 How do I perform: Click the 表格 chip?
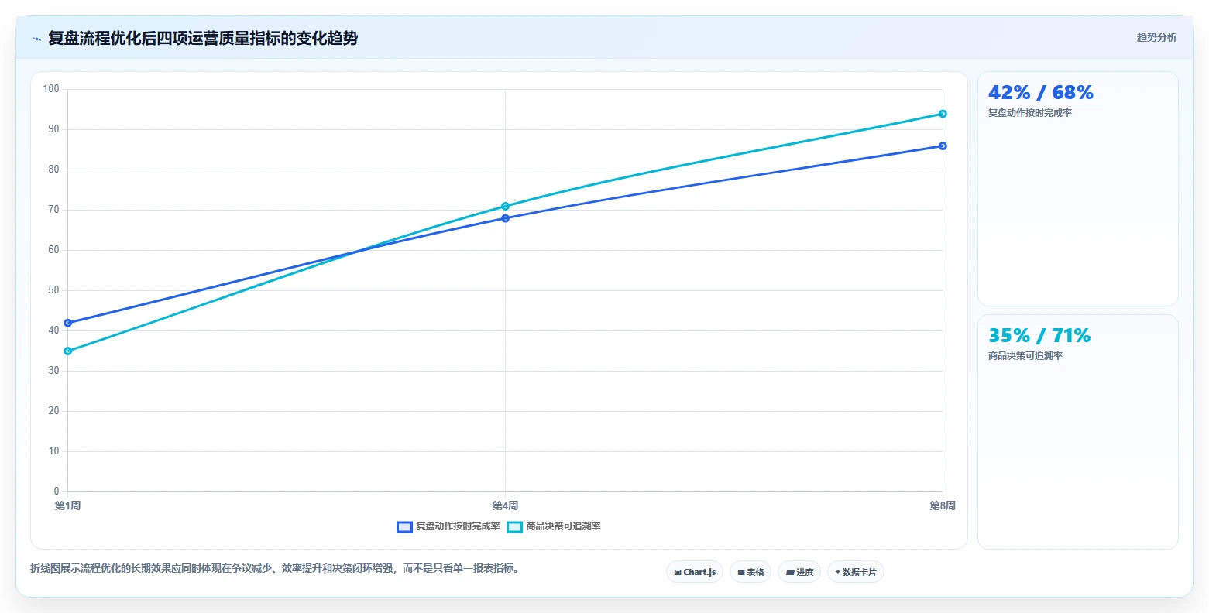(x=750, y=572)
